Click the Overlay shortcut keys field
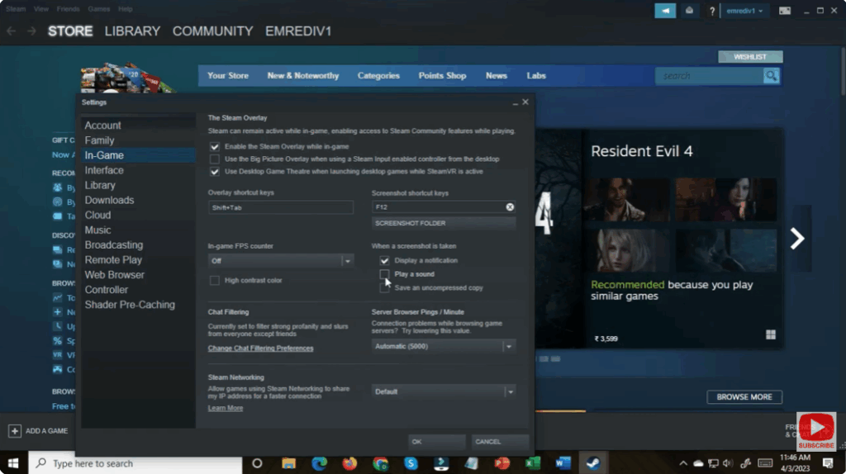The height and width of the screenshot is (474, 846). coord(281,207)
